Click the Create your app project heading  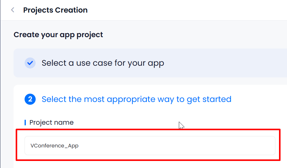[58, 35]
